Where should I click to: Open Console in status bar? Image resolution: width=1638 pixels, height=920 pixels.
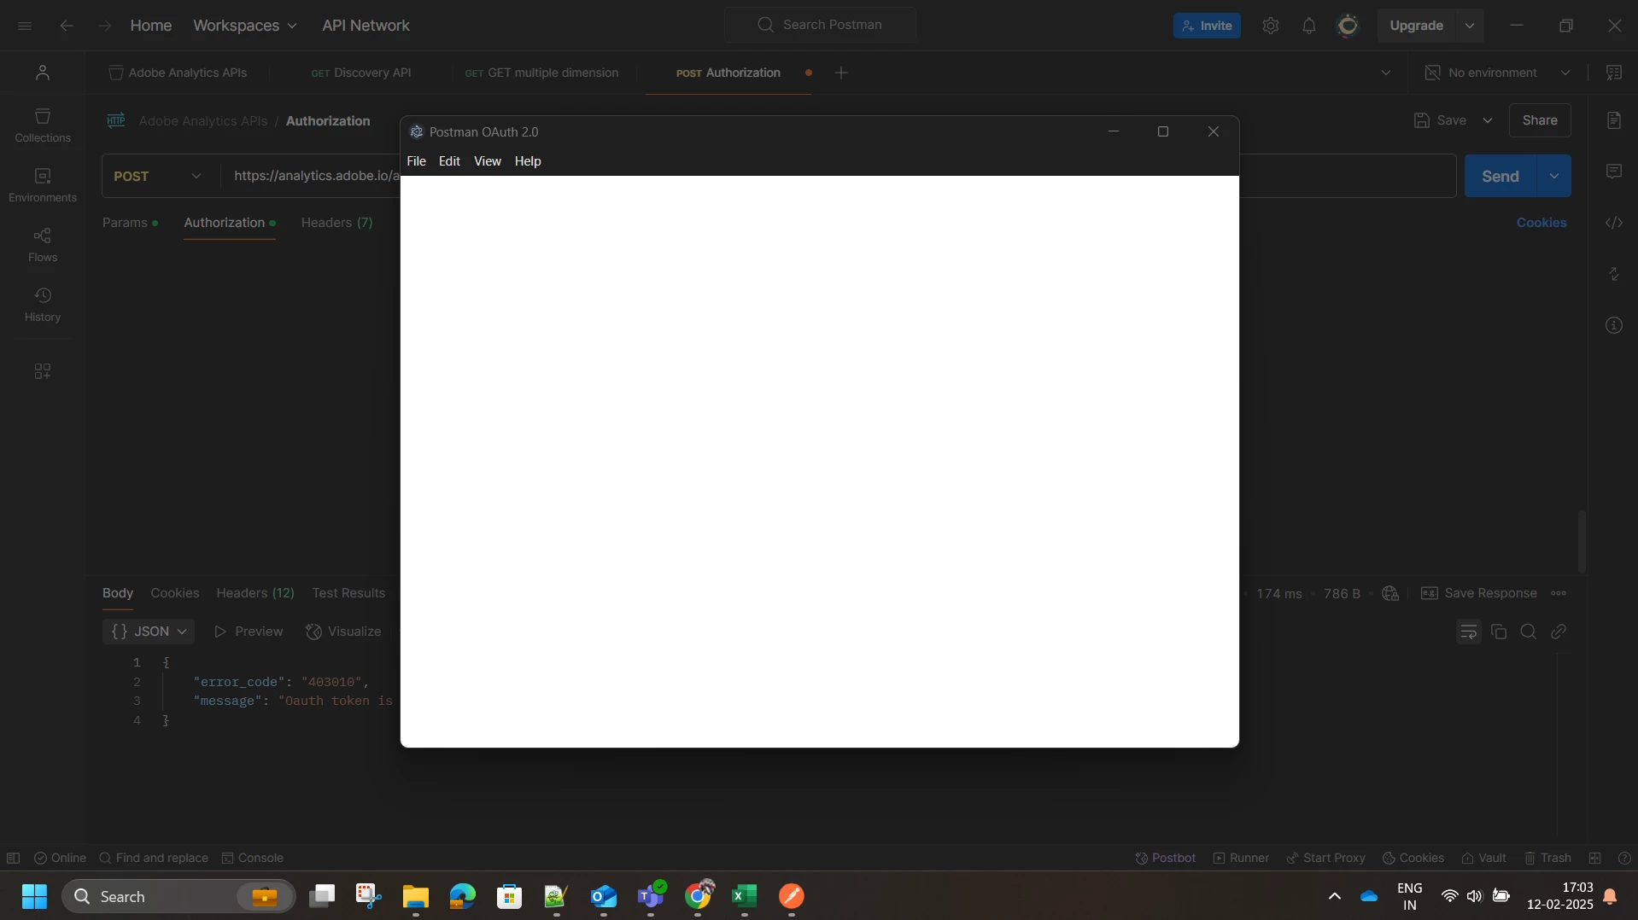253,858
